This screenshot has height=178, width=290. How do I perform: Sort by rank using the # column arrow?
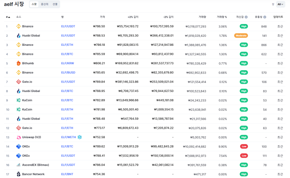(x=8, y=17)
